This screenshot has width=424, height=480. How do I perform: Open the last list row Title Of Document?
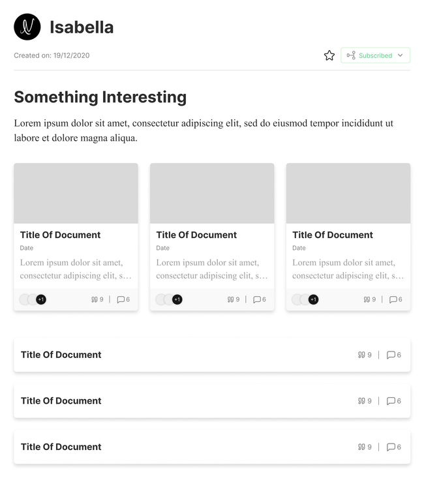pyautogui.click(x=61, y=447)
